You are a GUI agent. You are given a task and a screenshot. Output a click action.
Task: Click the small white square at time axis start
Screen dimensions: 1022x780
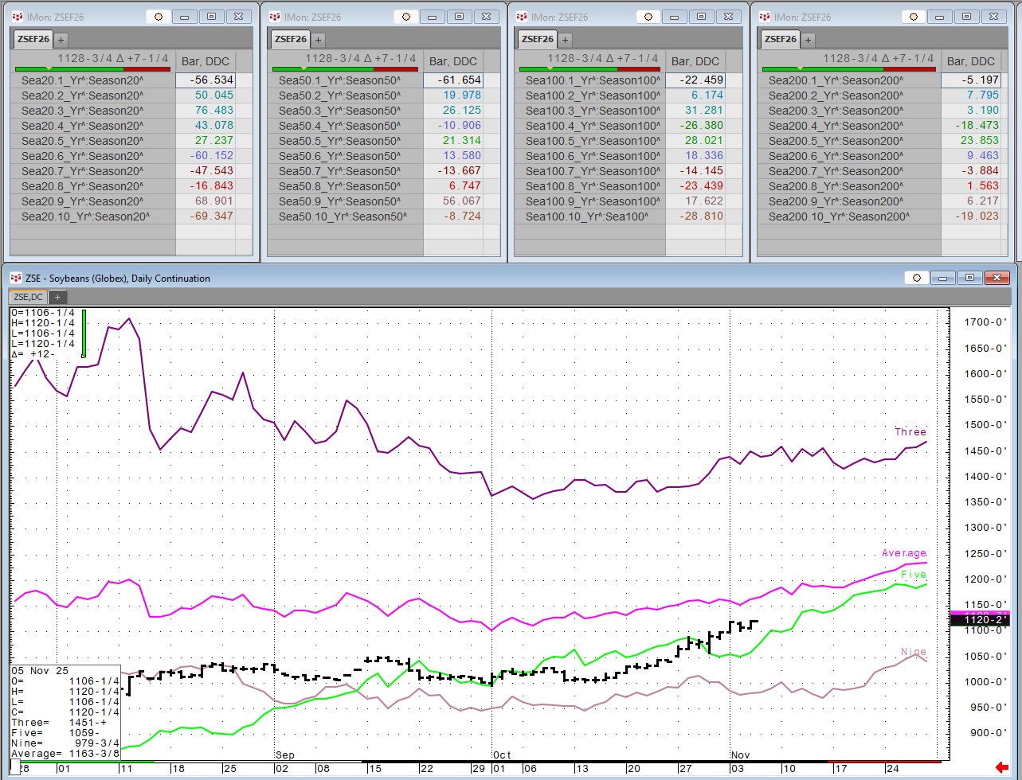pyautogui.click(x=15, y=765)
